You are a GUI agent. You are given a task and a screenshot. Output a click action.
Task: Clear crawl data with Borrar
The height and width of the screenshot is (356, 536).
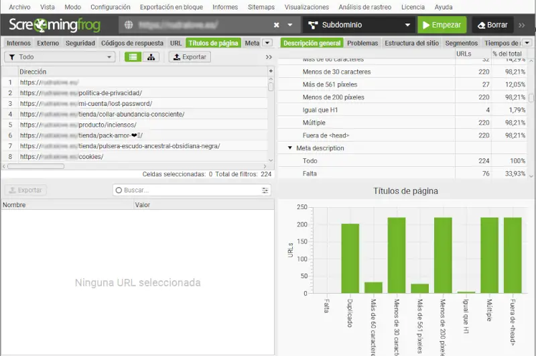(492, 25)
